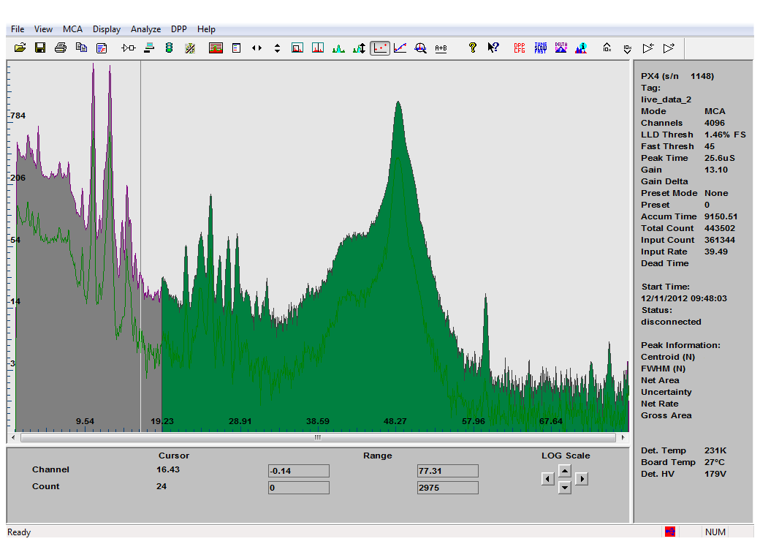This screenshot has width=760, height=544.
Task: Click the "live_data_2" tag text
Action: pos(666,99)
